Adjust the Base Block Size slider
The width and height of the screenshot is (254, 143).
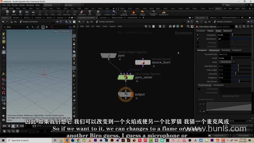coord(241,66)
